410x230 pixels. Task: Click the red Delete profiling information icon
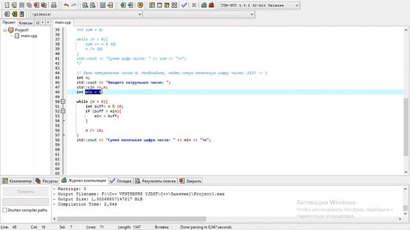211,5
